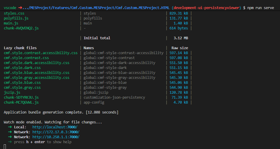
Task: Click the chunk-AVQVENQ2.js file name
Action: pyautogui.click(x=21, y=28)
